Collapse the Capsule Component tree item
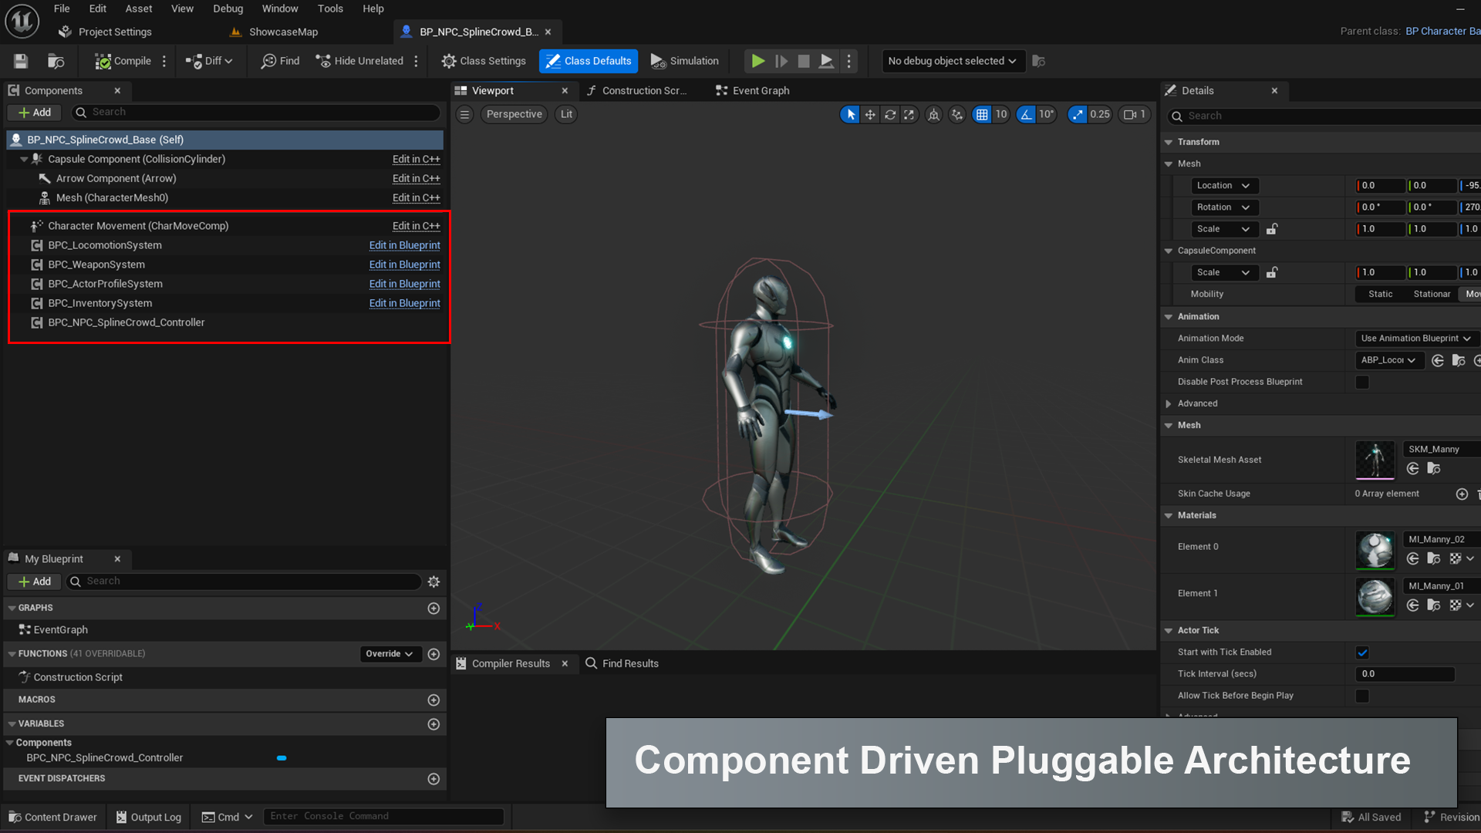This screenshot has height=833, width=1481. (x=24, y=159)
